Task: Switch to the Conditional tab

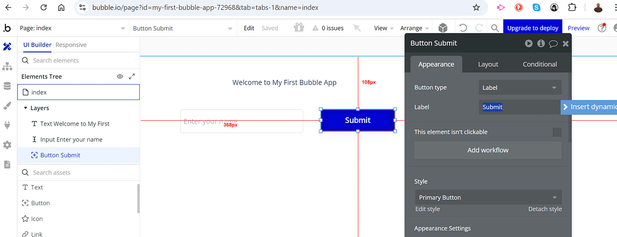Action: 539,64
